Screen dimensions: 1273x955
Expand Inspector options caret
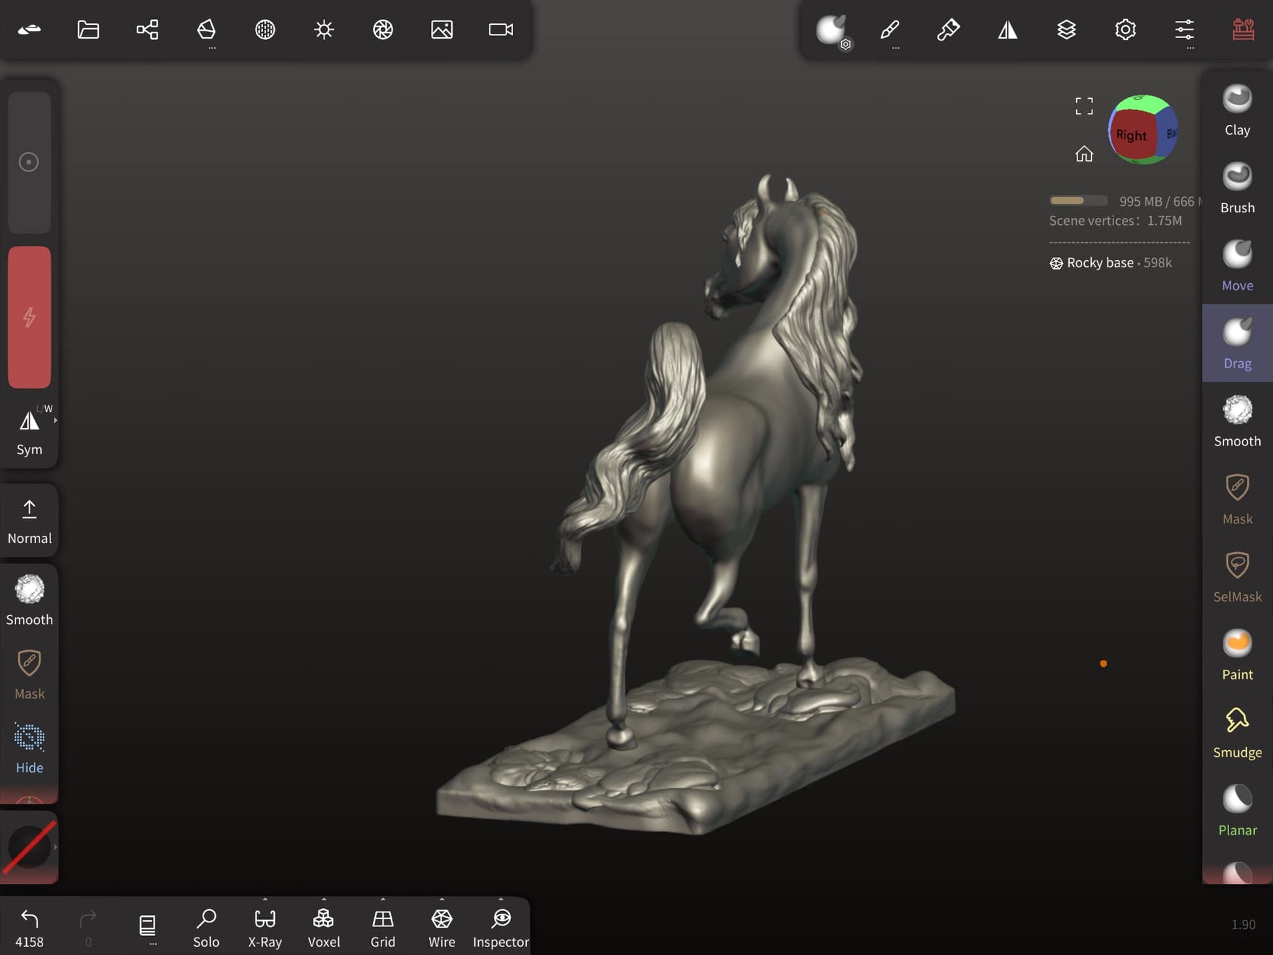point(500,899)
